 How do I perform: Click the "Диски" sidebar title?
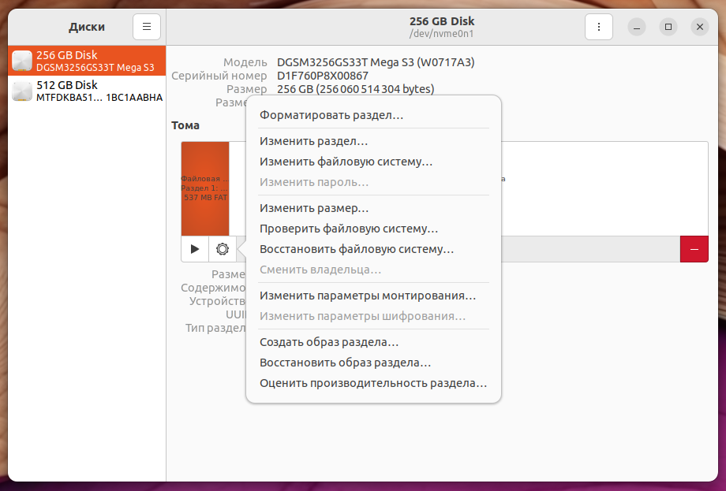(x=87, y=27)
